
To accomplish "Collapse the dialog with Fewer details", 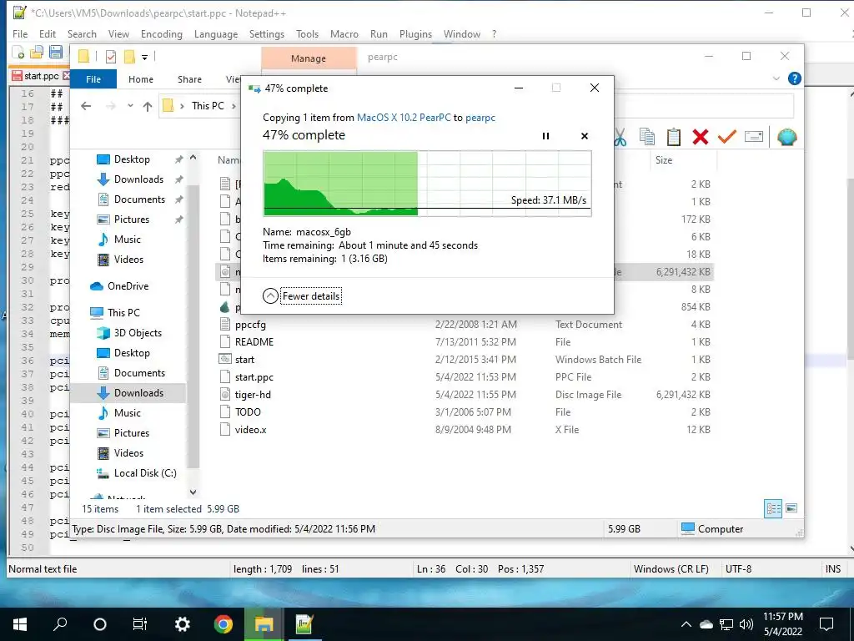I will click(302, 296).
